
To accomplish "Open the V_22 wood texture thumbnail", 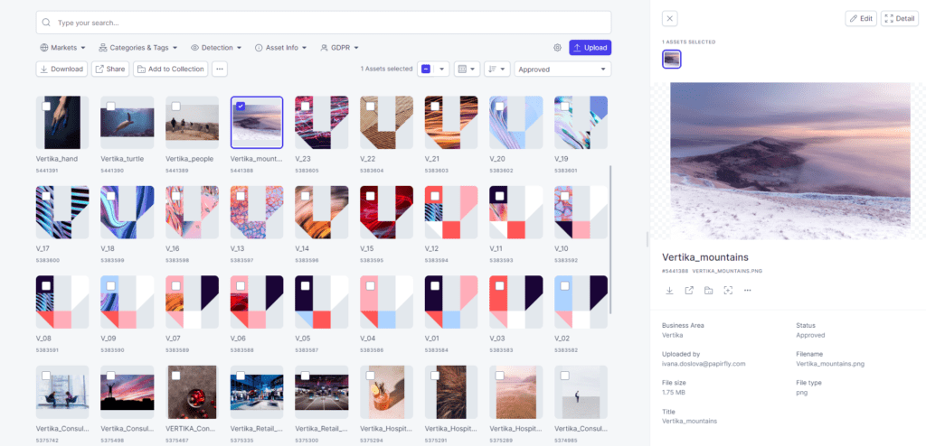I will tap(386, 122).
